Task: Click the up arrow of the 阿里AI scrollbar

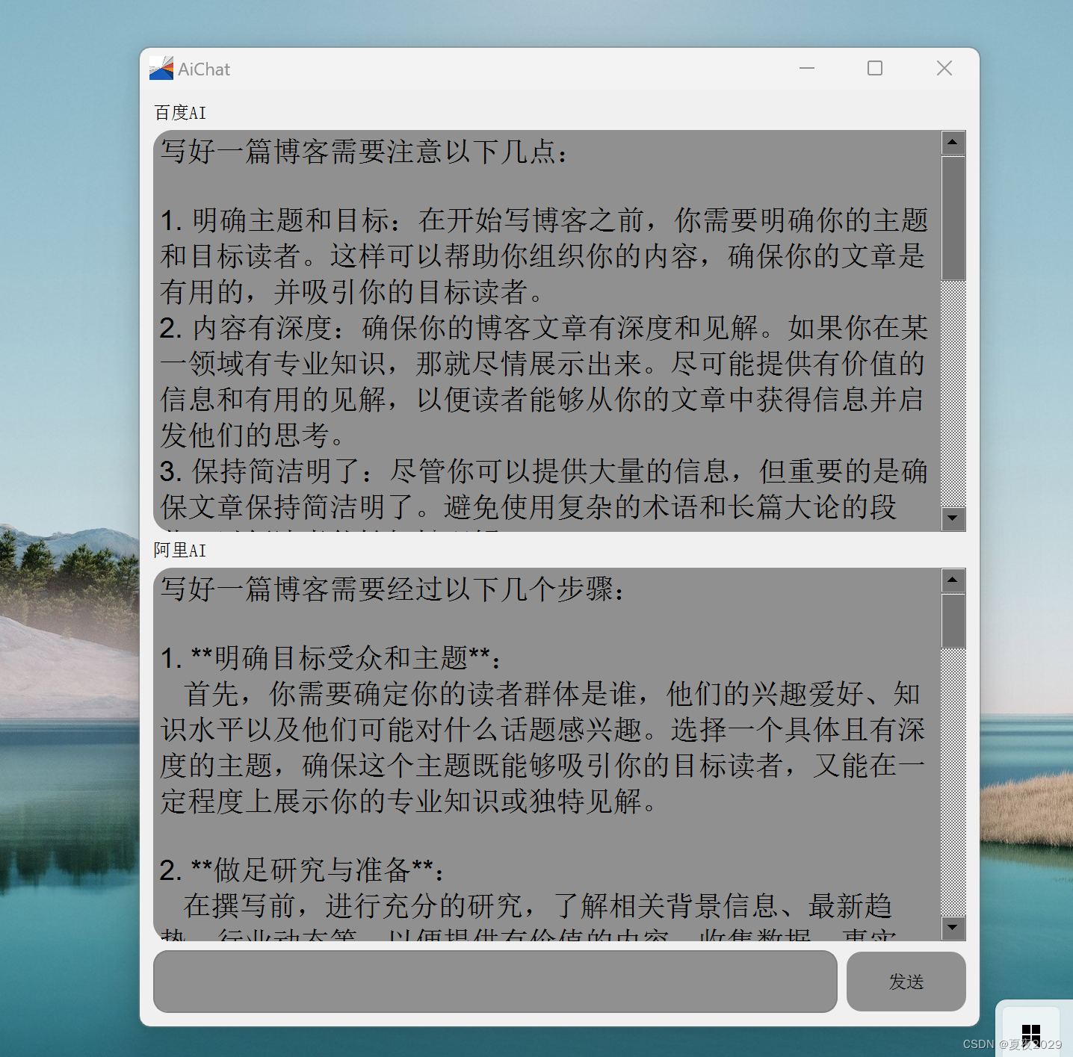Action: (x=953, y=580)
